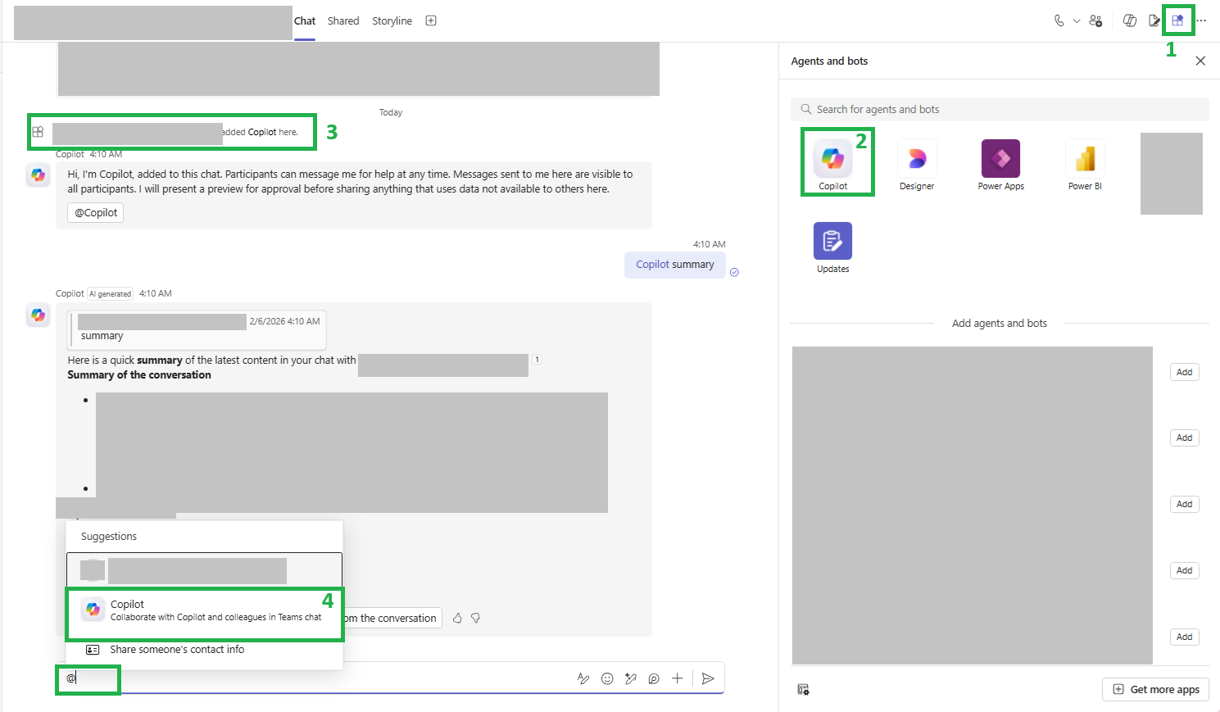This screenshot has width=1220, height=712.
Task: Open the more options ellipsis in header
Action: point(1201,20)
